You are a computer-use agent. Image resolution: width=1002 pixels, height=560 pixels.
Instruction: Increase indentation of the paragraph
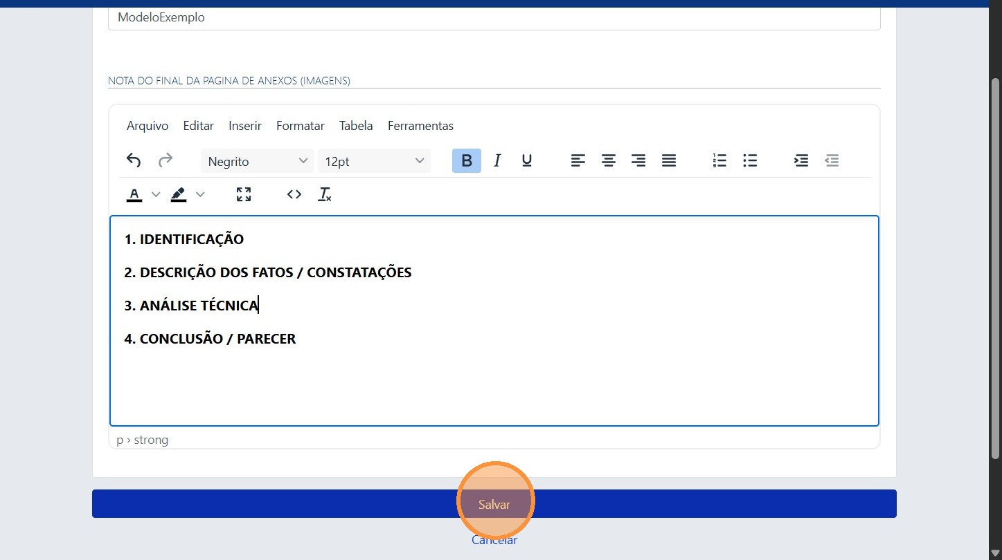coord(801,160)
